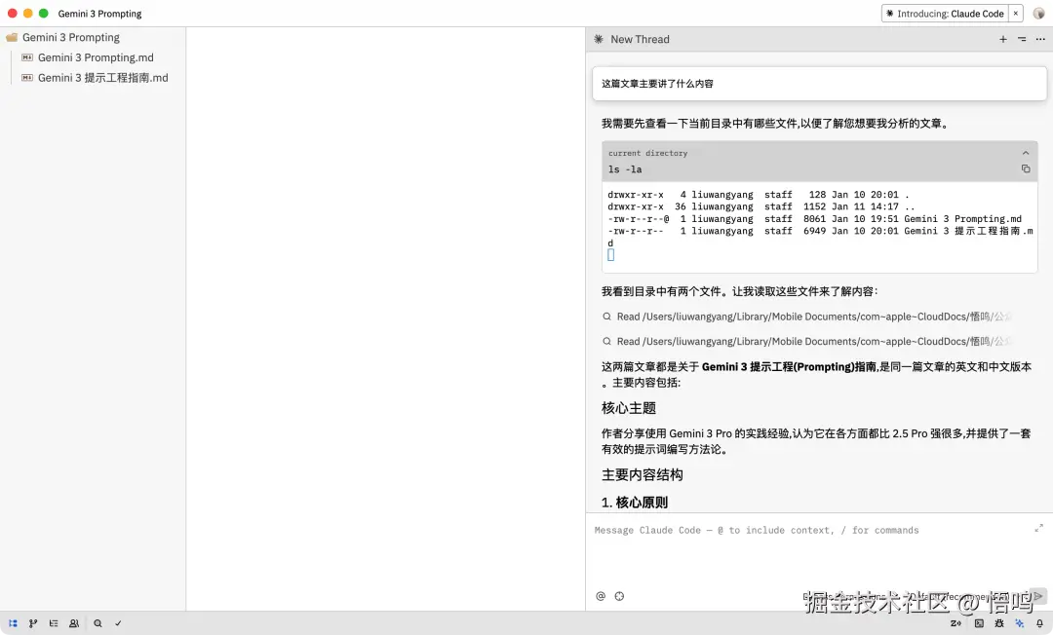Click the Gemini 3 Prompting title bar project name
Image resolution: width=1053 pixels, height=635 pixels.
100,14
